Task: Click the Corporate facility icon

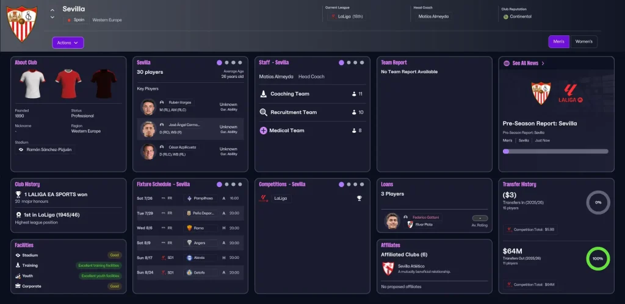Action: [x=18, y=286]
